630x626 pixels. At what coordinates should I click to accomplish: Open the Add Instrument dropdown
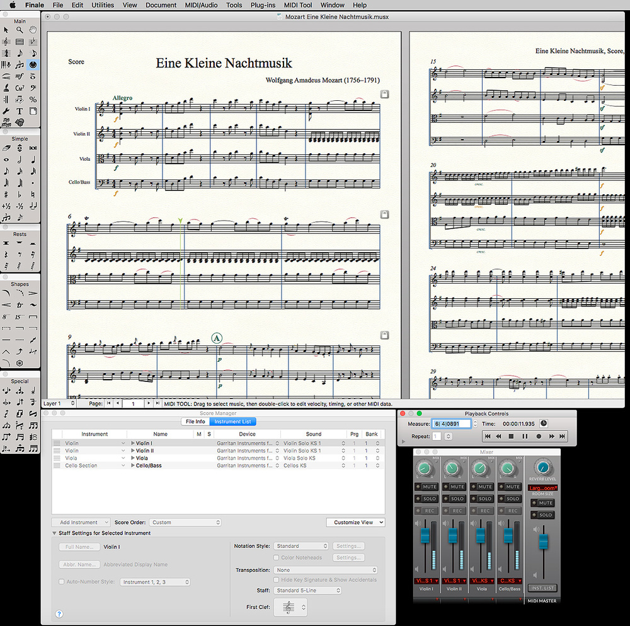[x=81, y=522]
